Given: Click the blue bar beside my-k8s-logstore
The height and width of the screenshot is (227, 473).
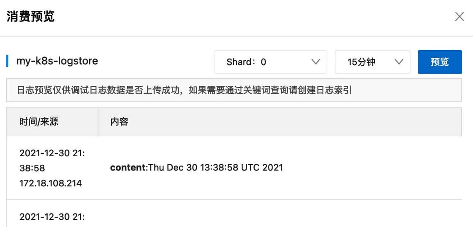Looking at the screenshot, I should click(x=7, y=61).
